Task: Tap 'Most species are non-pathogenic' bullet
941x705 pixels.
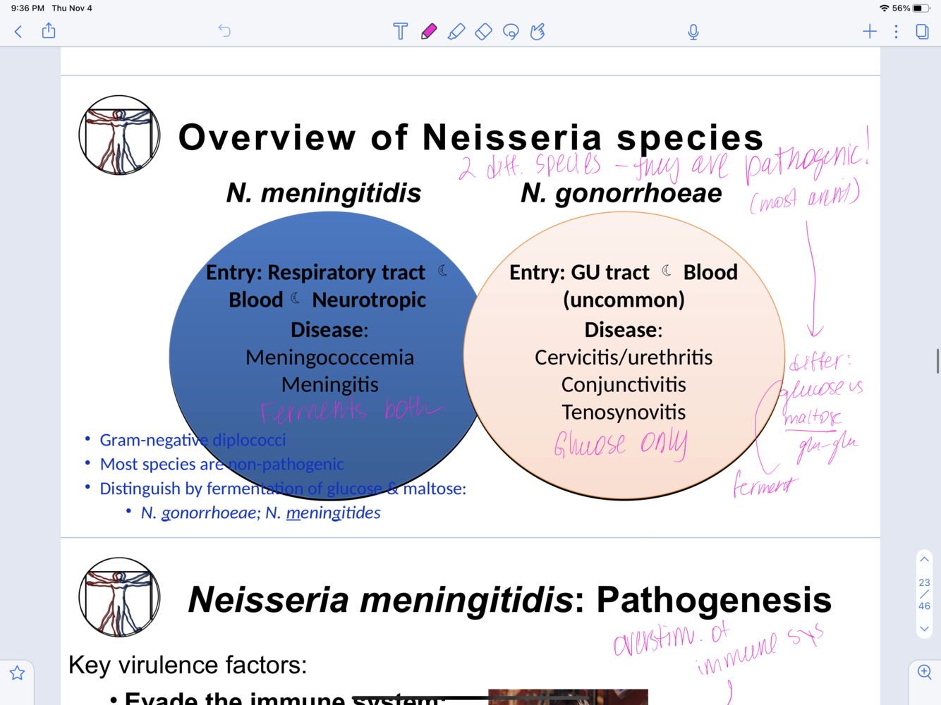Action: coord(221,464)
